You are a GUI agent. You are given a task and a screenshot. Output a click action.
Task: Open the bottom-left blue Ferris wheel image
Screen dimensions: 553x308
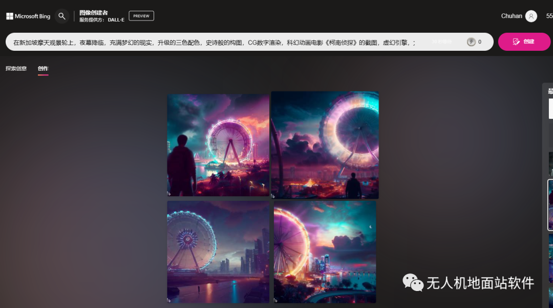click(x=218, y=251)
